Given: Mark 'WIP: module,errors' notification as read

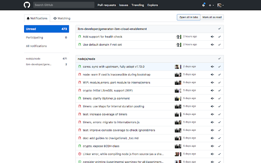Looking at the screenshot, I should 219,82.
